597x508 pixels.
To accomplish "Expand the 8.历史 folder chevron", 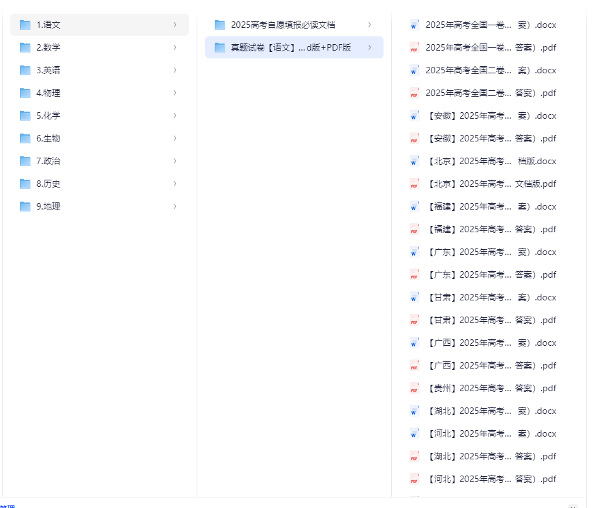I will click(x=175, y=184).
